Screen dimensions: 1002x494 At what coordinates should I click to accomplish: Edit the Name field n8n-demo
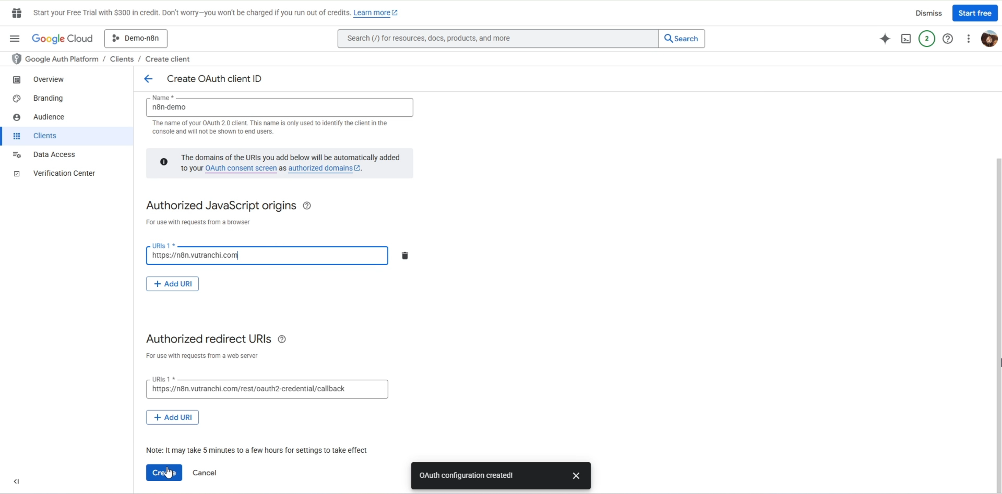click(280, 107)
